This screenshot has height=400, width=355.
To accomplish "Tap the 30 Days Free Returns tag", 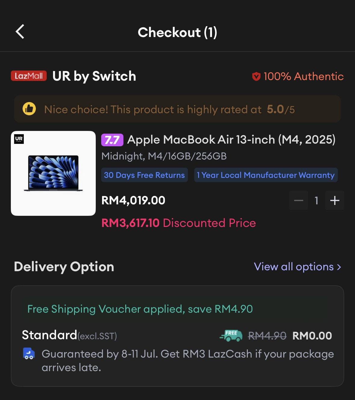I will click(144, 175).
